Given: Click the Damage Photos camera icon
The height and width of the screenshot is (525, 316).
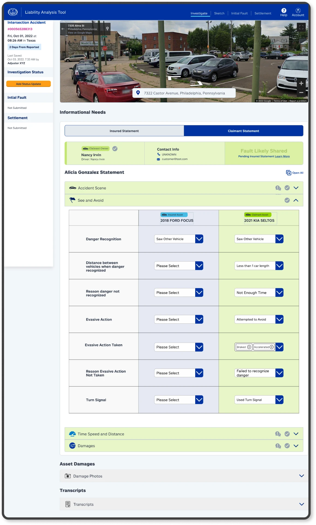Looking at the screenshot, I should click(68, 476).
